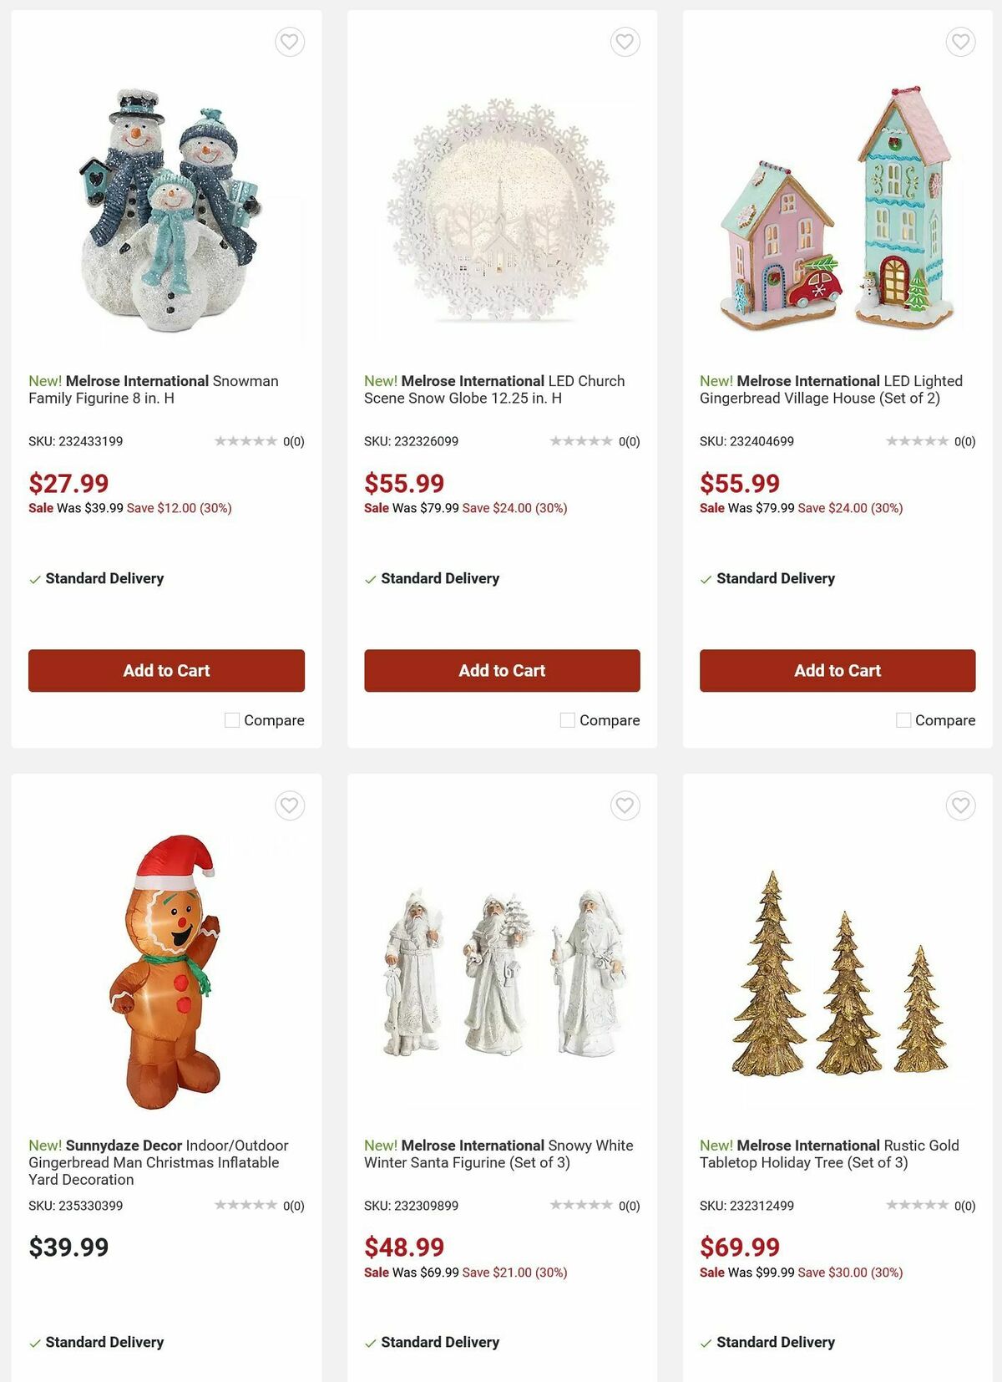The height and width of the screenshot is (1382, 1002).
Task: Enable Compare for LED Church Snow Globe
Action: pyautogui.click(x=568, y=720)
